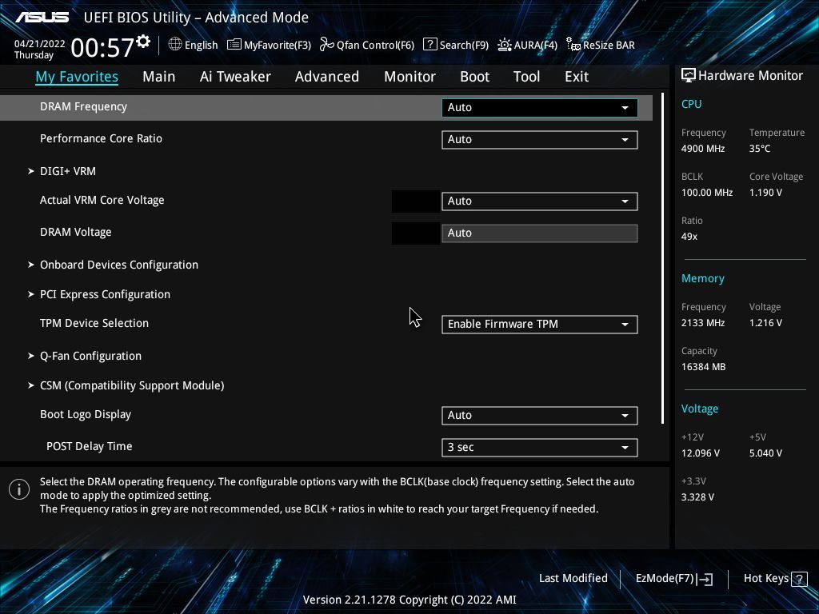This screenshot has height=614, width=819.
Task: Switch to the Boot tab
Action: [x=474, y=77]
